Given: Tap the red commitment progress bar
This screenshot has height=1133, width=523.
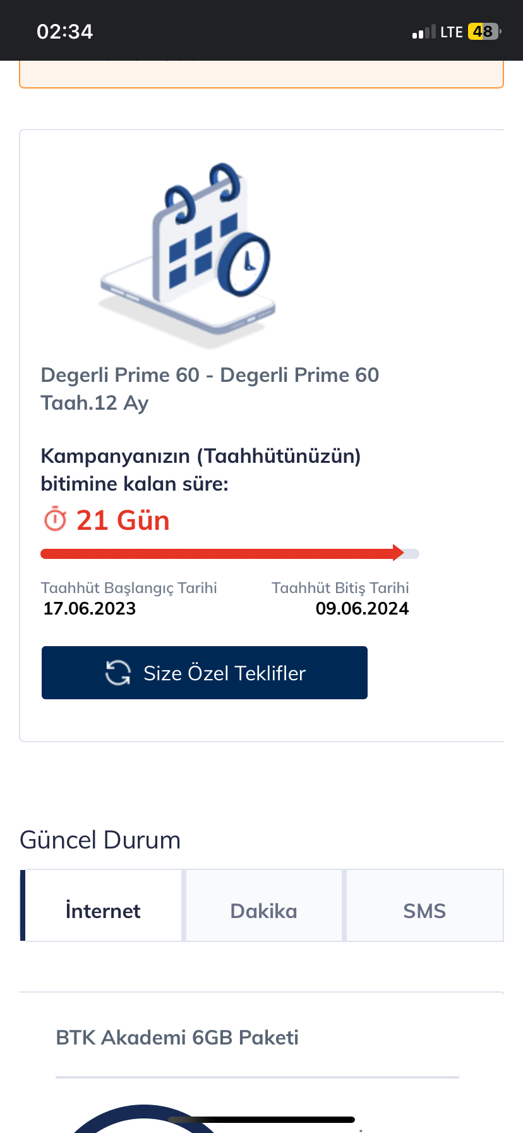Looking at the screenshot, I should coord(230,554).
